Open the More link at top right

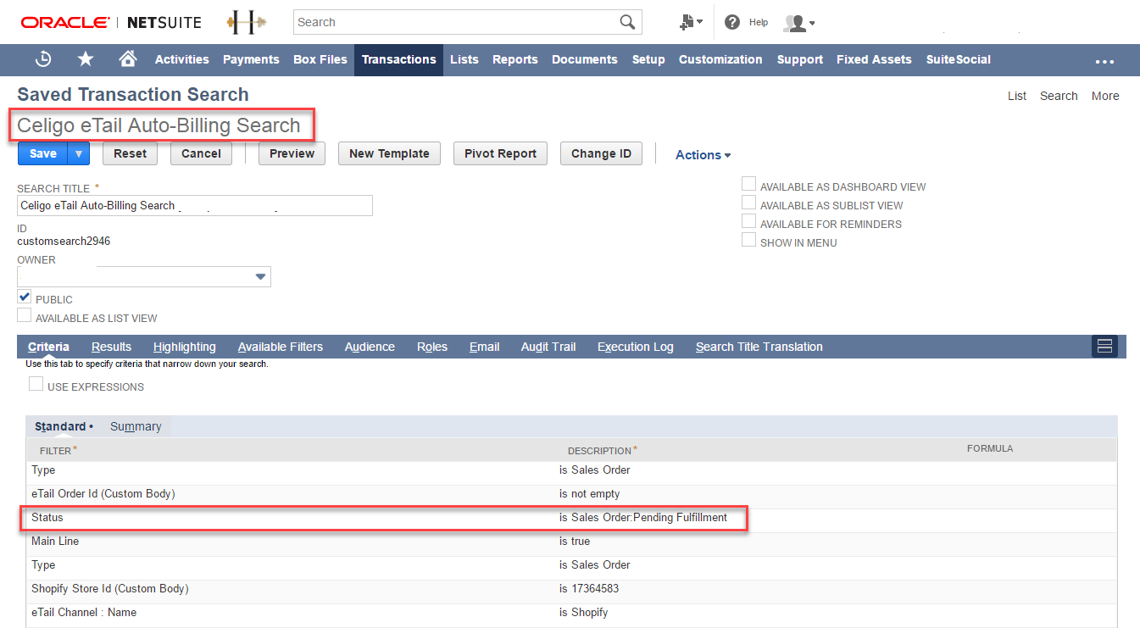tap(1105, 96)
